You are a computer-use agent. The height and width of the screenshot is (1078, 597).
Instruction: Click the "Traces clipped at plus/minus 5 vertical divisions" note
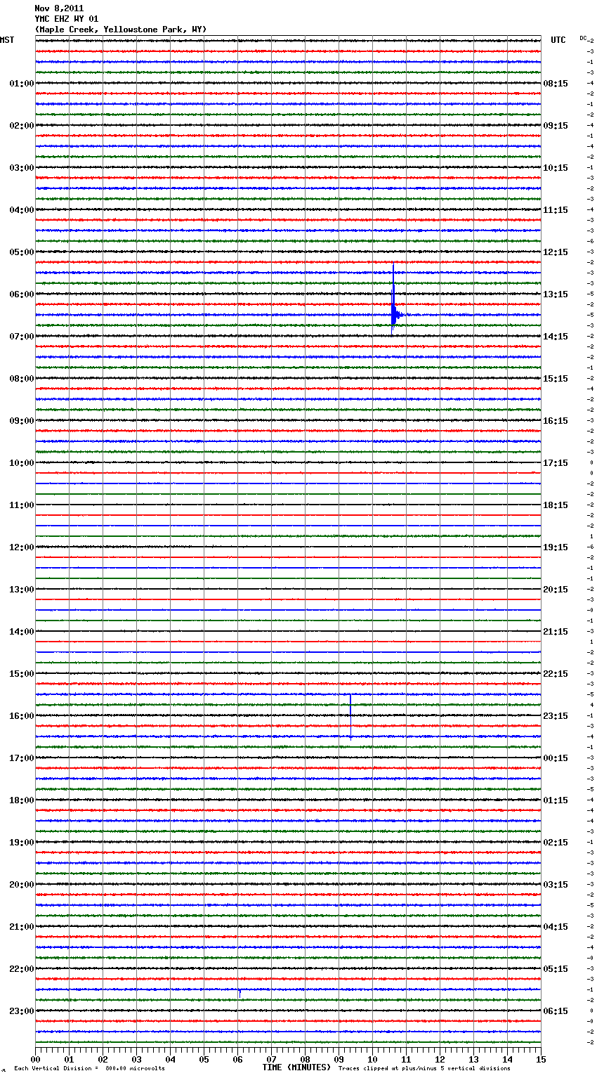[424, 1069]
